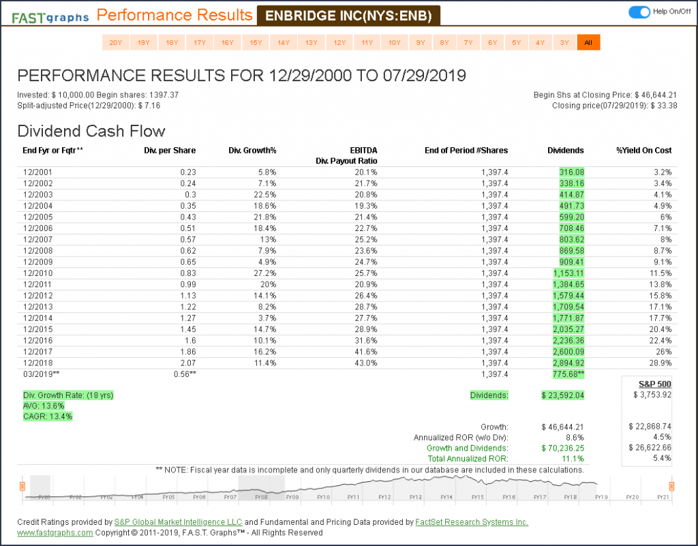Select the 11Y time period tab
The width and height of the screenshot is (698, 546).
tap(367, 43)
